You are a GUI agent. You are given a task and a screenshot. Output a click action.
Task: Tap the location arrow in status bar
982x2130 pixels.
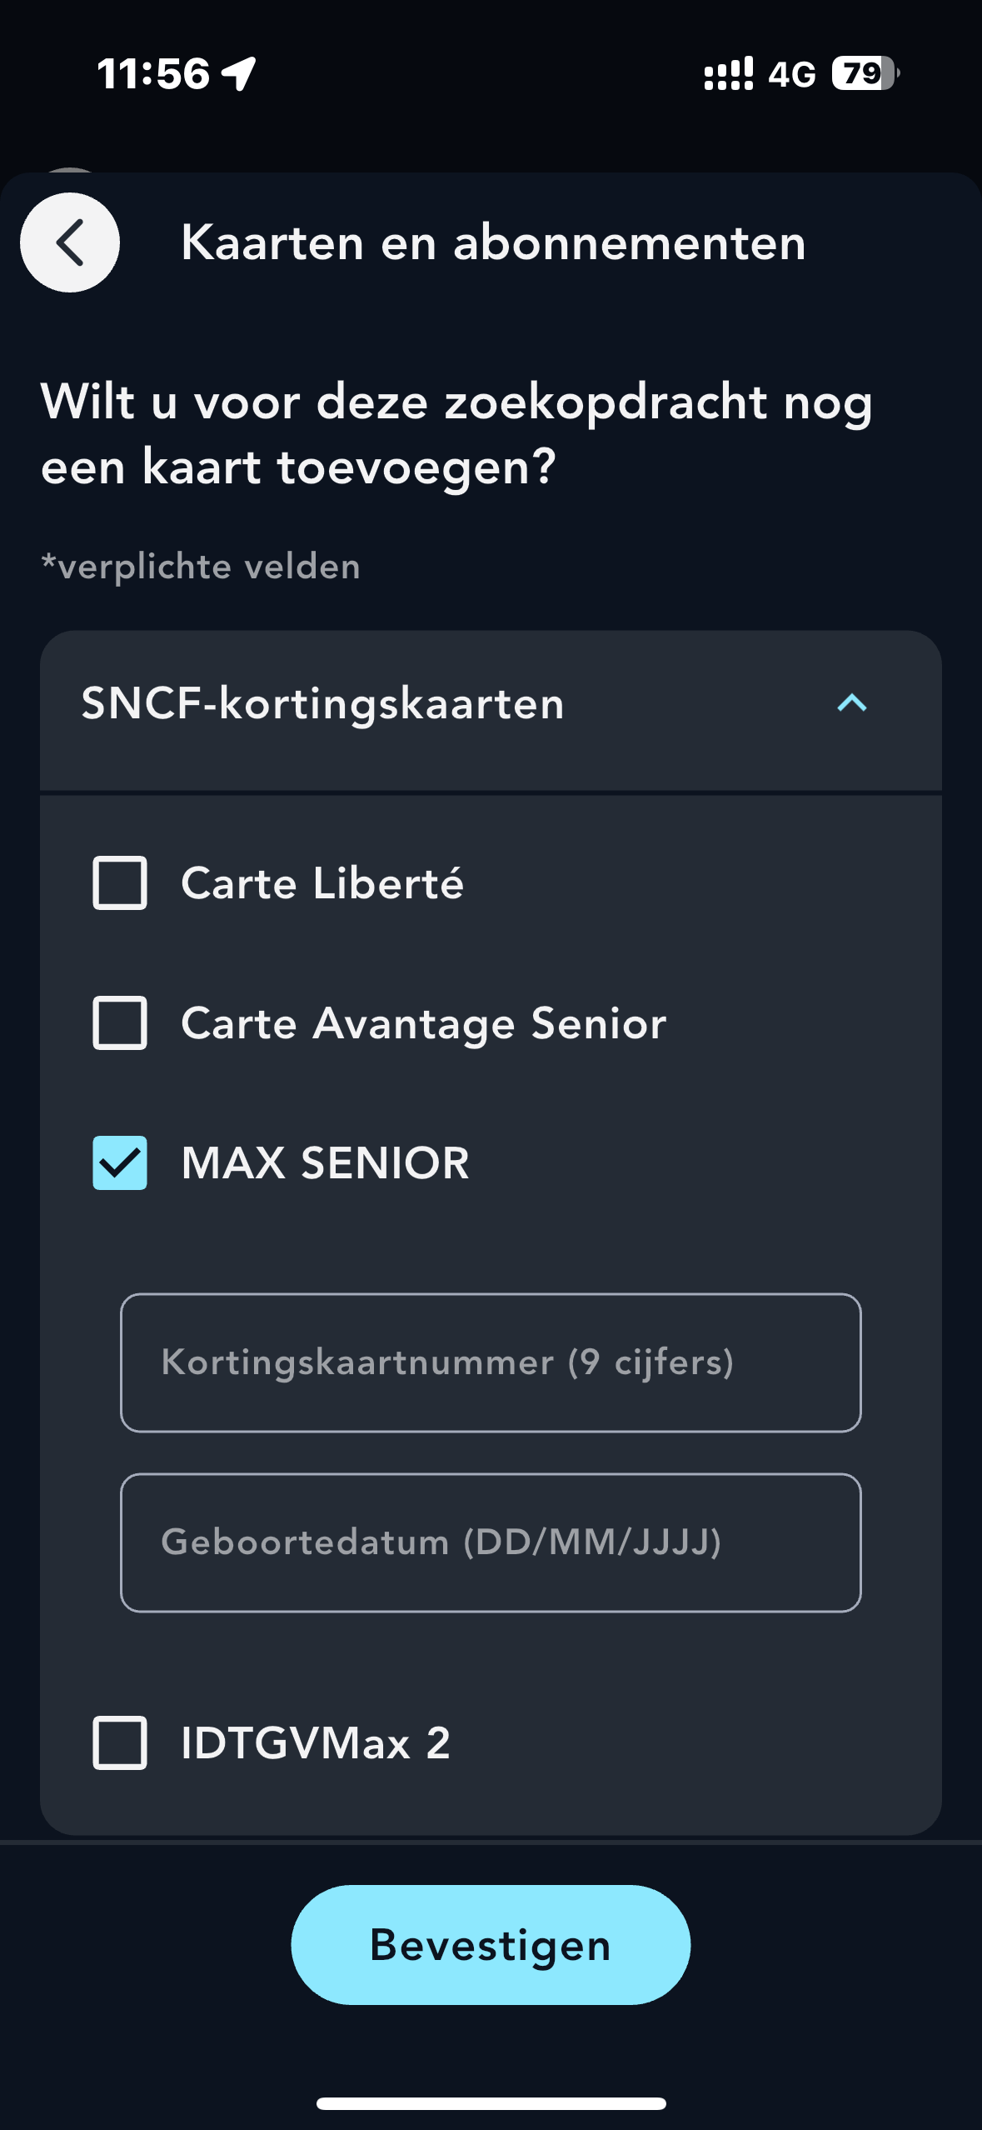(x=239, y=73)
